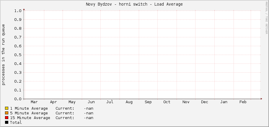
Task: Click the 'Feb' month label on x-axis
Action: 243,102
